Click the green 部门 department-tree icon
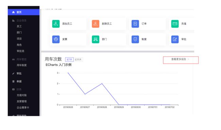Viewport: 221px width, 130px height. pos(96,39)
